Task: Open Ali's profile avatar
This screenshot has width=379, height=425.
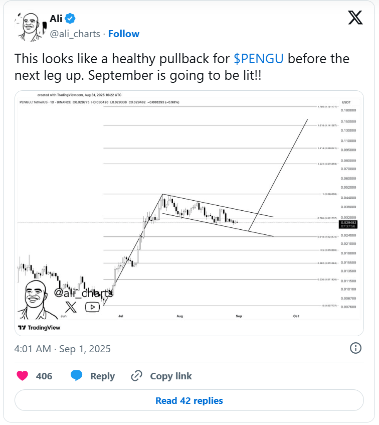Action: (x=30, y=27)
